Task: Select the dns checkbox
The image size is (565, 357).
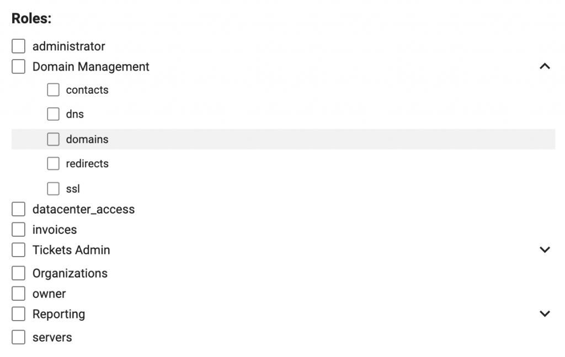Action: point(54,114)
